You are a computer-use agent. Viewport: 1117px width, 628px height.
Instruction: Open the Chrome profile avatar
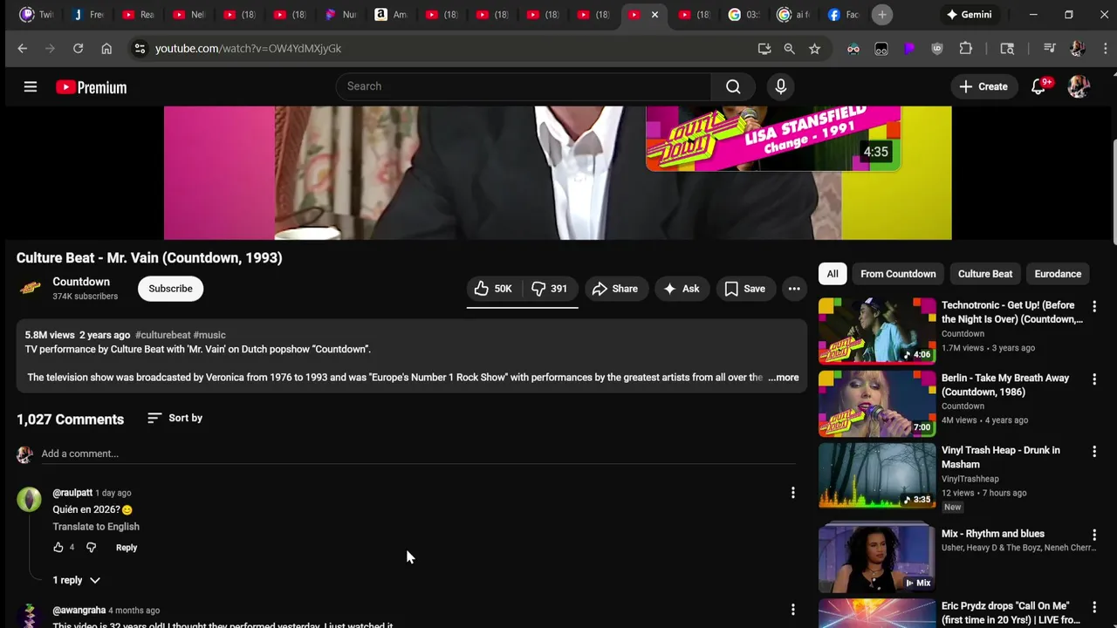[x=1077, y=49]
